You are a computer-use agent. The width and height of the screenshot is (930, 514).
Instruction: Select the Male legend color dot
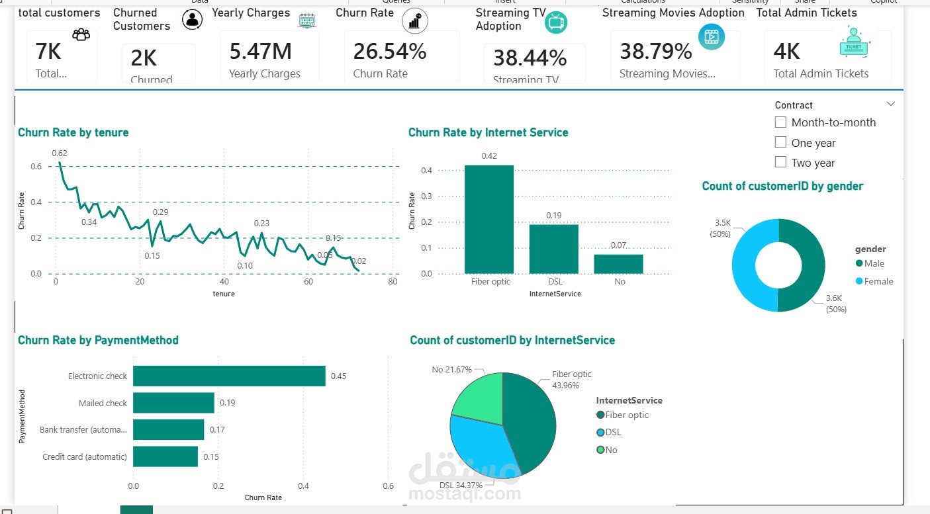859,263
